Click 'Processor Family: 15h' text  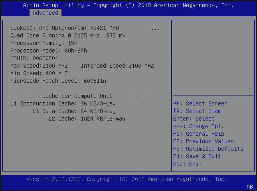pos(44,43)
